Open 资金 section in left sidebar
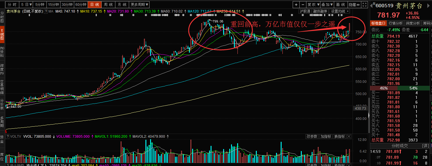The width and height of the screenshot is (432, 166). point(2,139)
